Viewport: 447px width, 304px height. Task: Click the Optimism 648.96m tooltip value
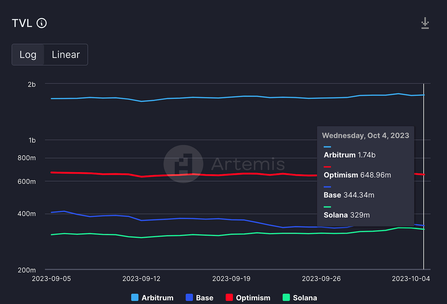[357, 175]
